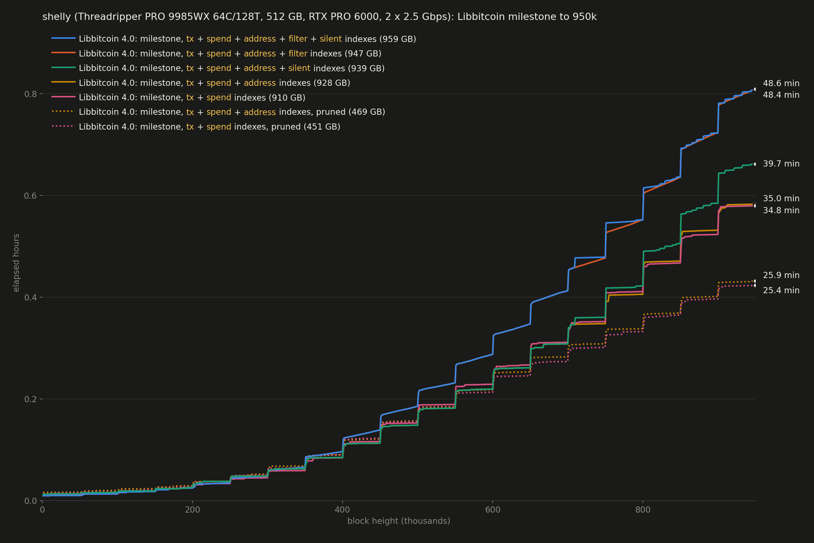The height and width of the screenshot is (543, 814).
Task: Click the 400 x-axis tick label
Action: coord(343,510)
